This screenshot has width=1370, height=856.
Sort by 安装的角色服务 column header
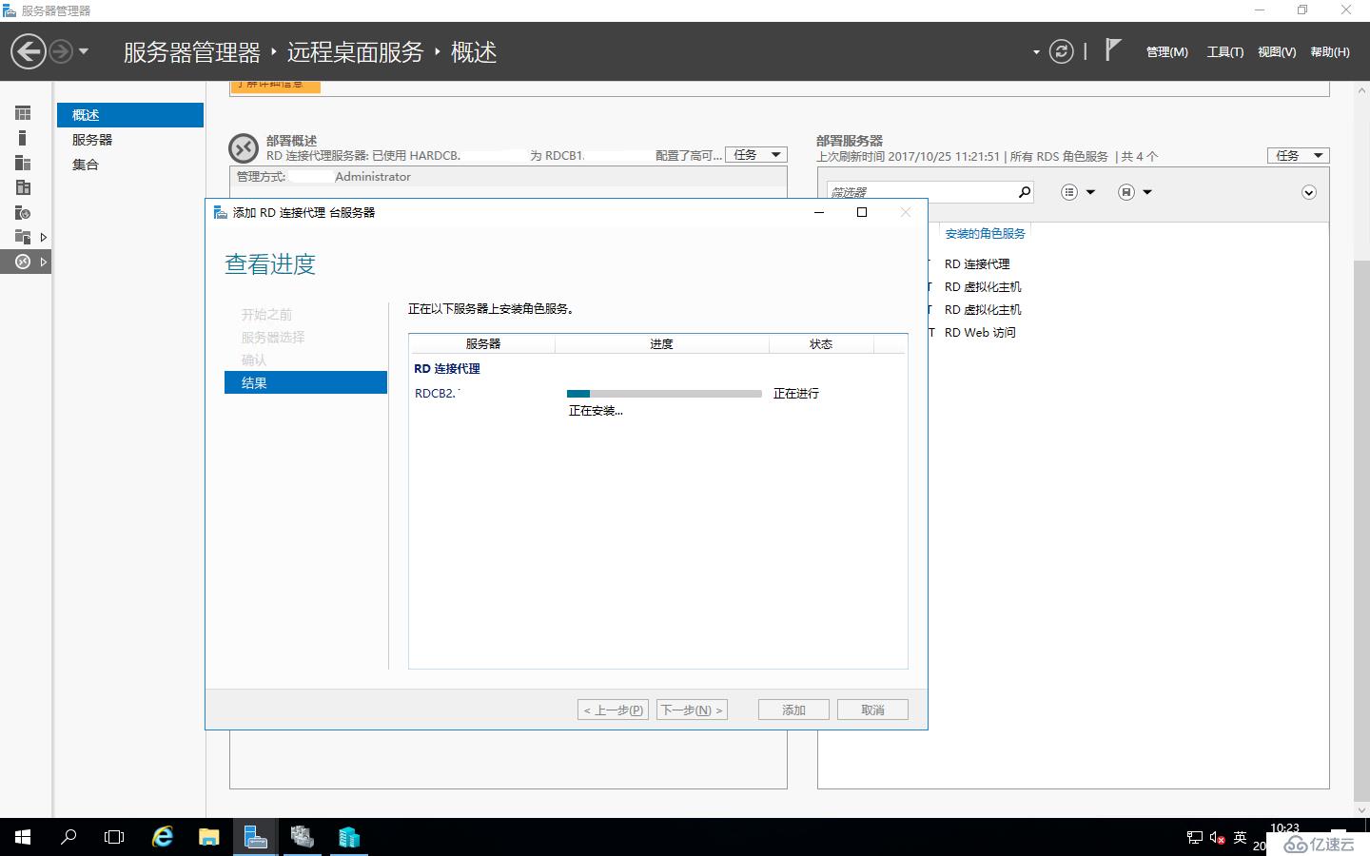986,233
